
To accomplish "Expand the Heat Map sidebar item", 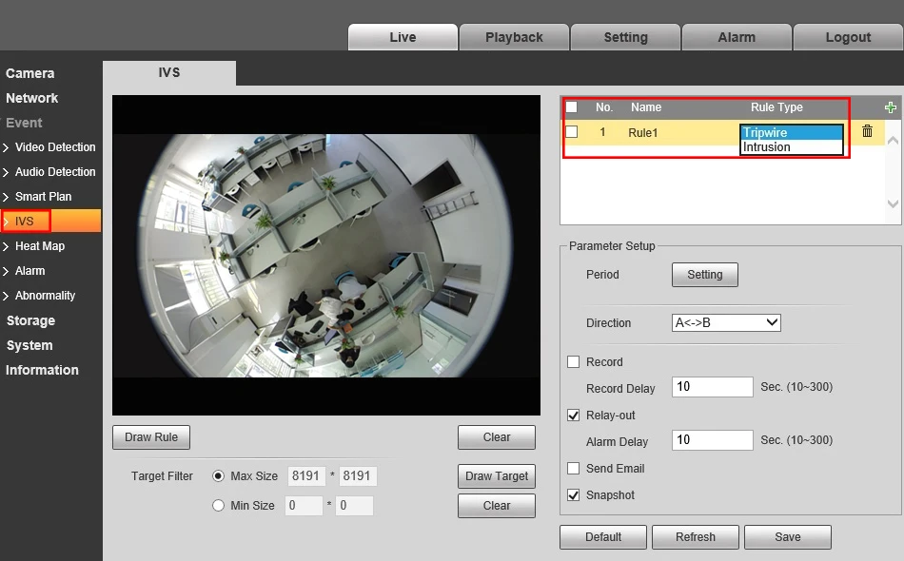I will point(39,246).
